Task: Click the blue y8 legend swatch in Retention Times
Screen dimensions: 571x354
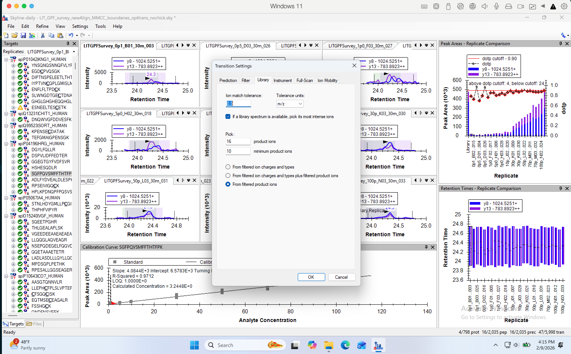Action: tap(475, 204)
